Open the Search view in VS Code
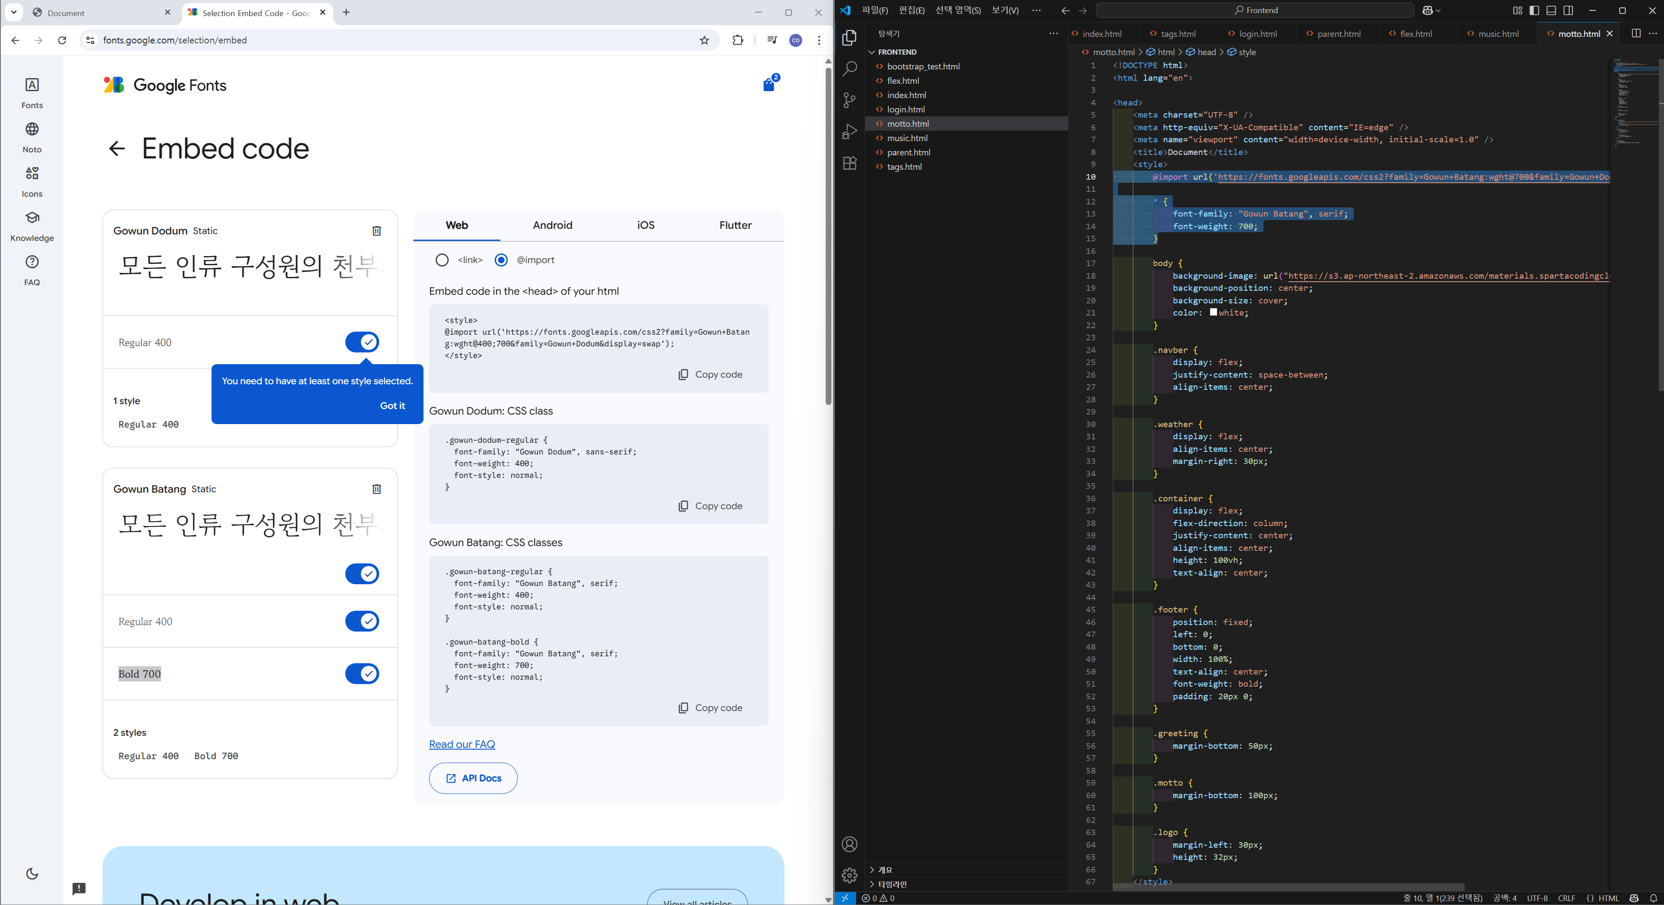 point(850,69)
